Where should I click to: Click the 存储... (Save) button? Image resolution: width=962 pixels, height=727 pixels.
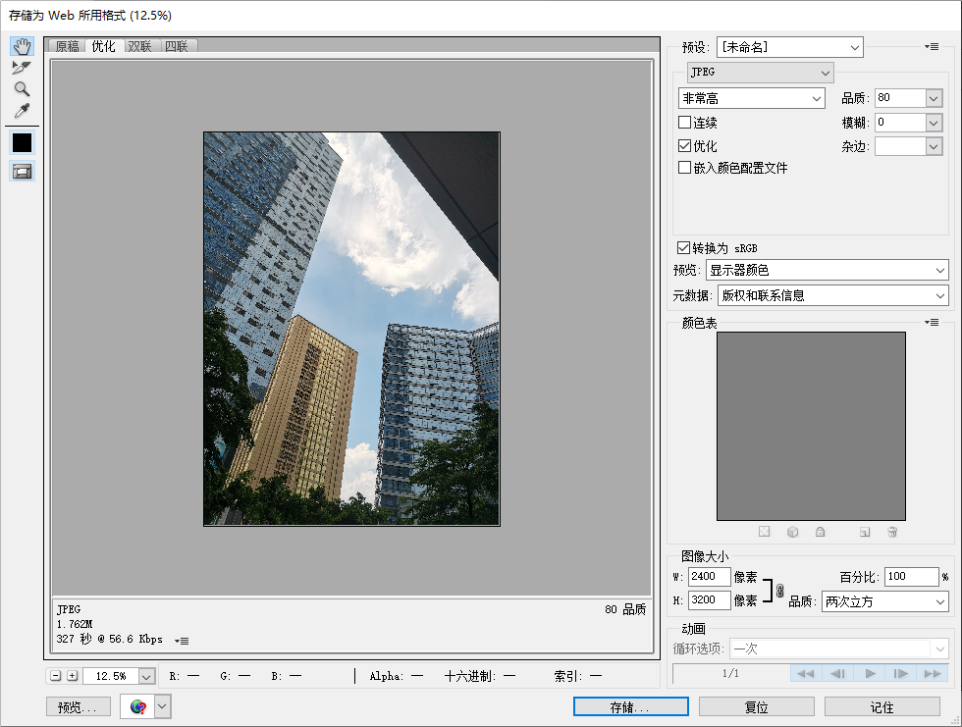[630, 706]
